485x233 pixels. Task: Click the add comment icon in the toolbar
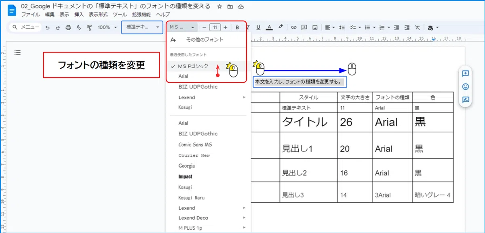pos(304,27)
